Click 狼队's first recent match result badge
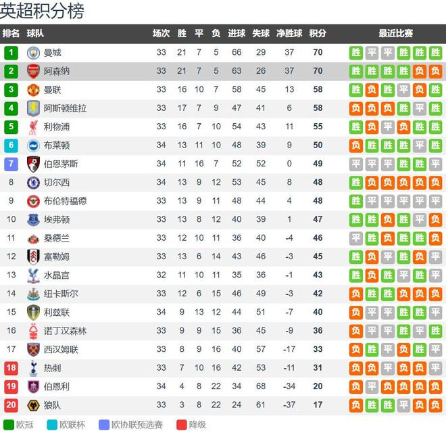The width and height of the screenshot is (446, 431). (355, 405)
